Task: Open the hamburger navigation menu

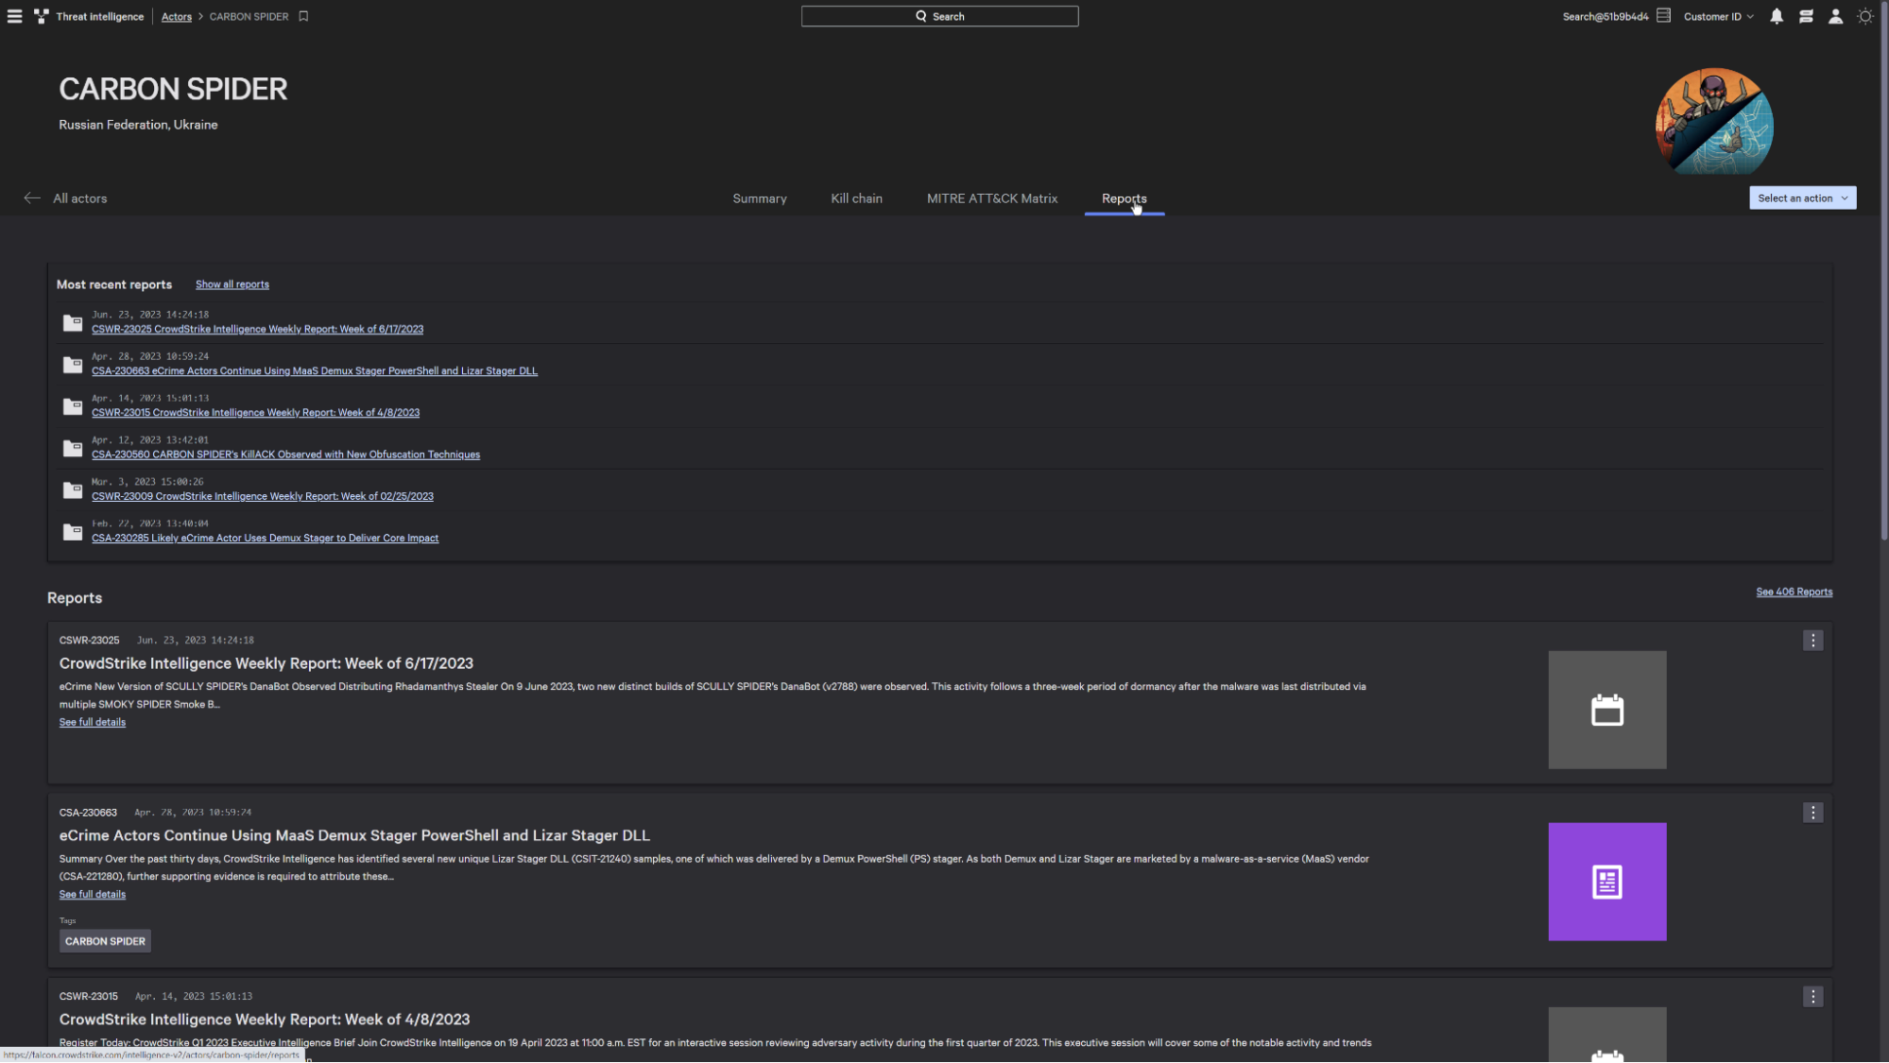Action: click(14, 16)
